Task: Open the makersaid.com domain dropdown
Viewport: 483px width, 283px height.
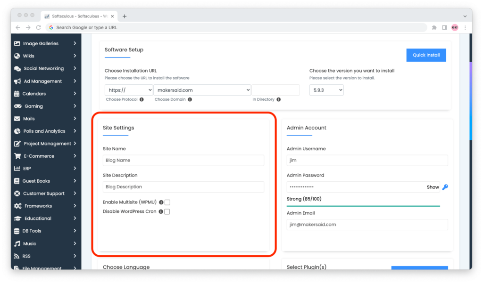Action: [202, 90]
